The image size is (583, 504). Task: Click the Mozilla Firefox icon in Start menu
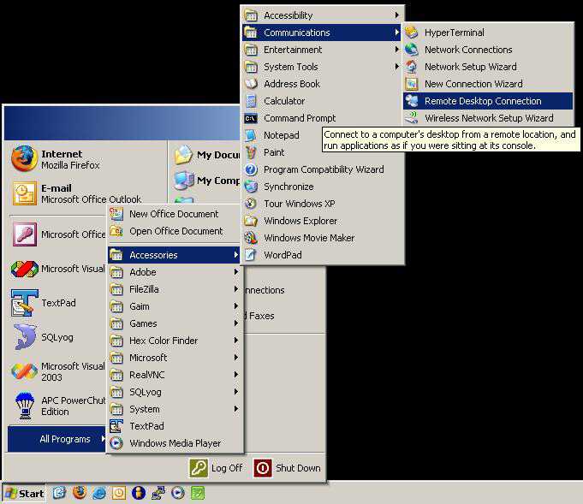[x=24, y=158]
